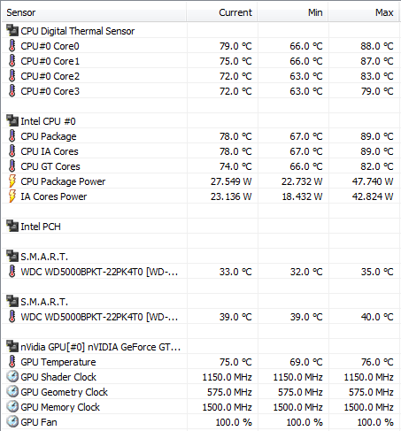Click the thermometer icon for GPU Temperature

tap(12, 362)
